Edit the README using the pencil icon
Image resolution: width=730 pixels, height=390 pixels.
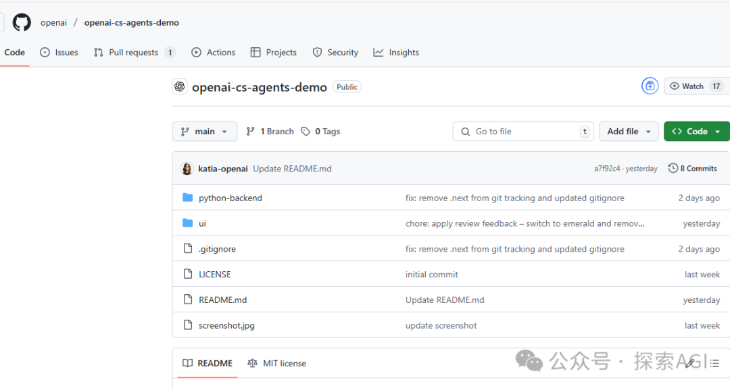(x=689, y=362)
